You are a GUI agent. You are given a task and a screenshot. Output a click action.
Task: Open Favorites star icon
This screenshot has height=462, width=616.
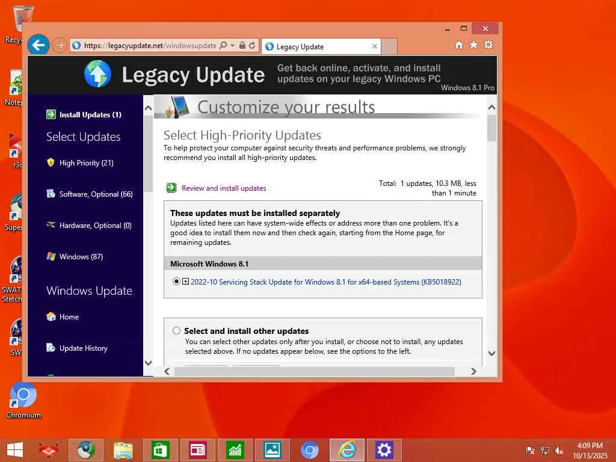point(474,45)
